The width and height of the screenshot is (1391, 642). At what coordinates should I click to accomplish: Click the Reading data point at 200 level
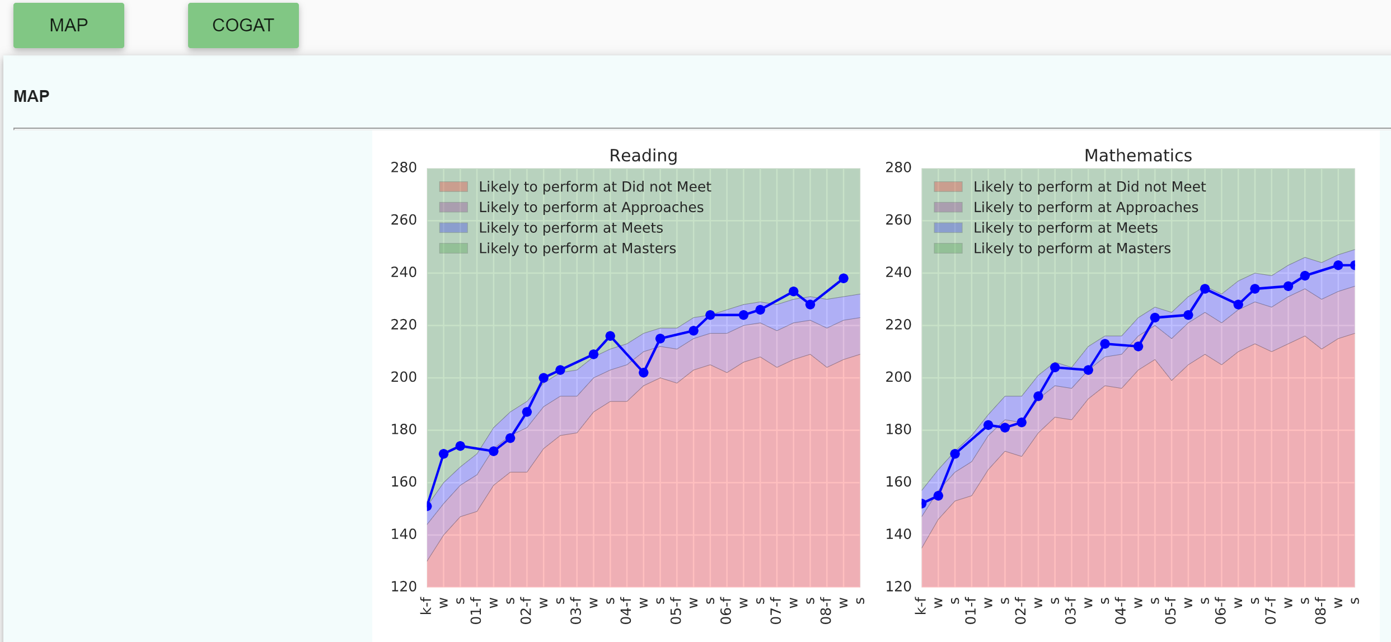[x=544, y=378]
